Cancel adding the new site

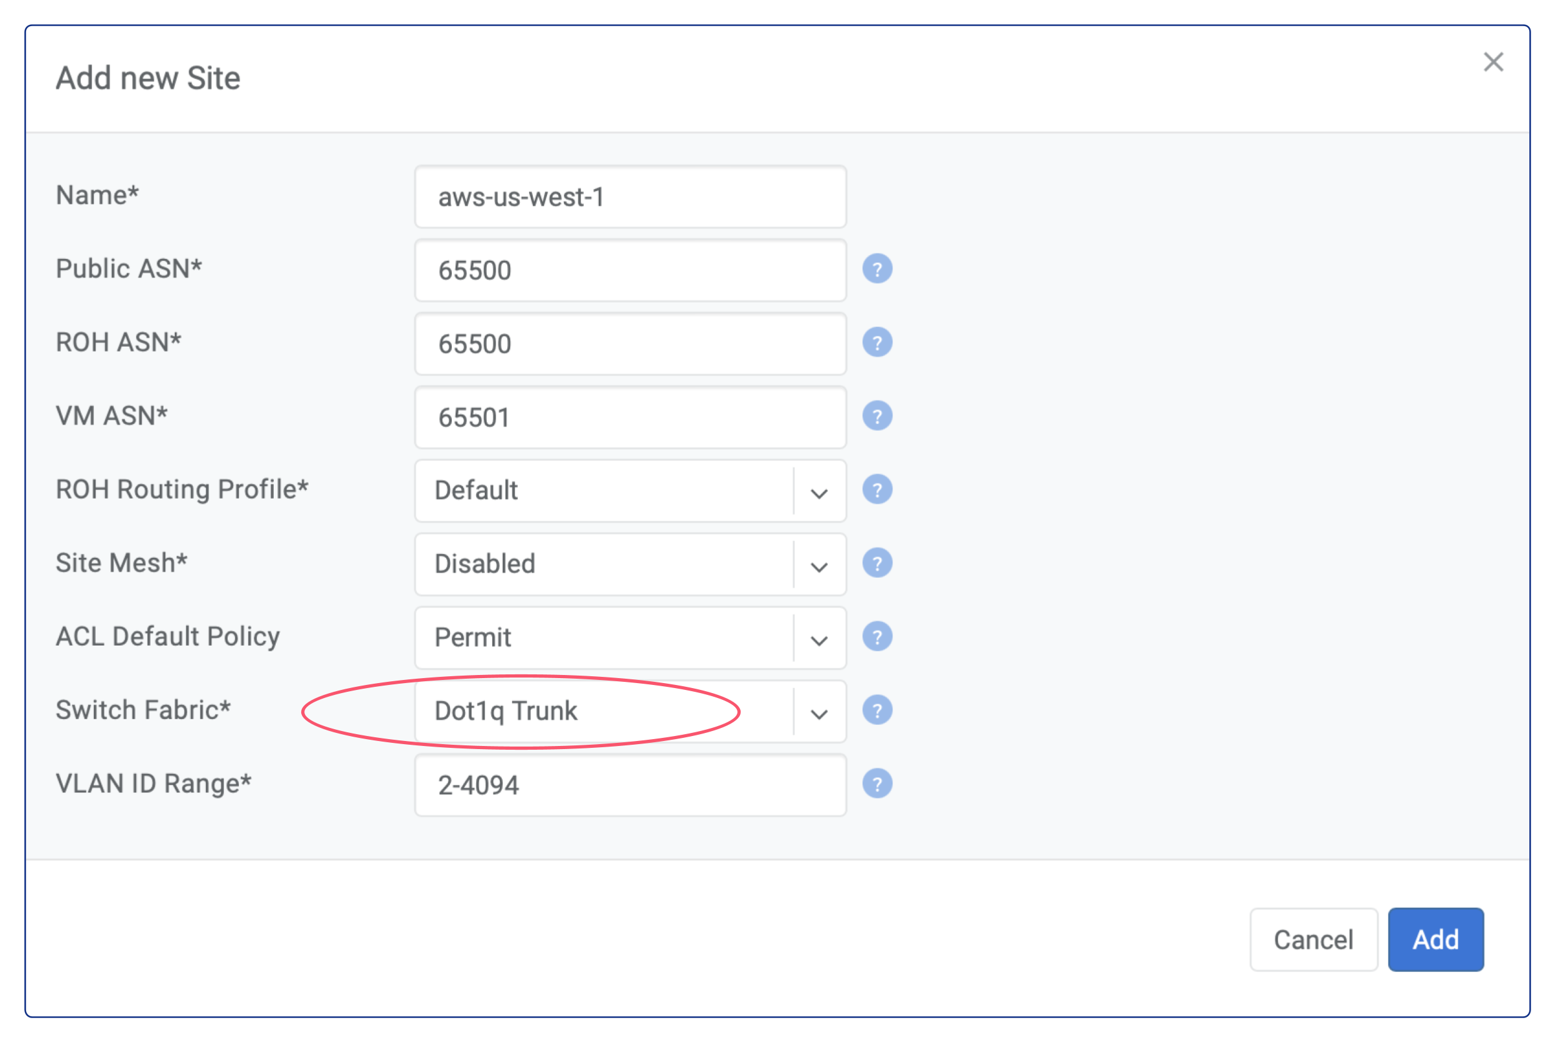coord(1313,940)
